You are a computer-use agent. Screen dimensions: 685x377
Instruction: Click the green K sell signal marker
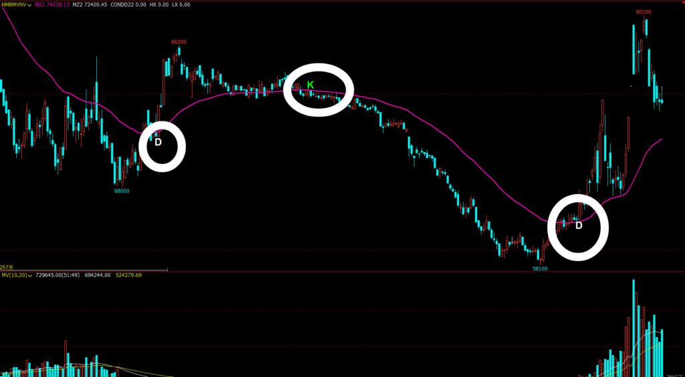pos(310,85)
